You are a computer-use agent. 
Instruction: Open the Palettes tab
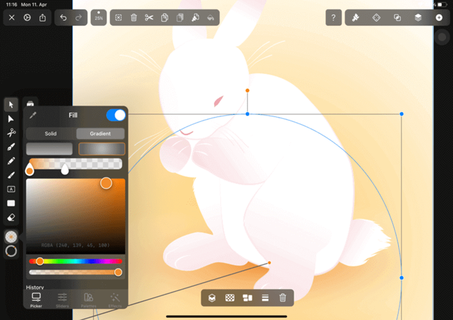(88, 300)
